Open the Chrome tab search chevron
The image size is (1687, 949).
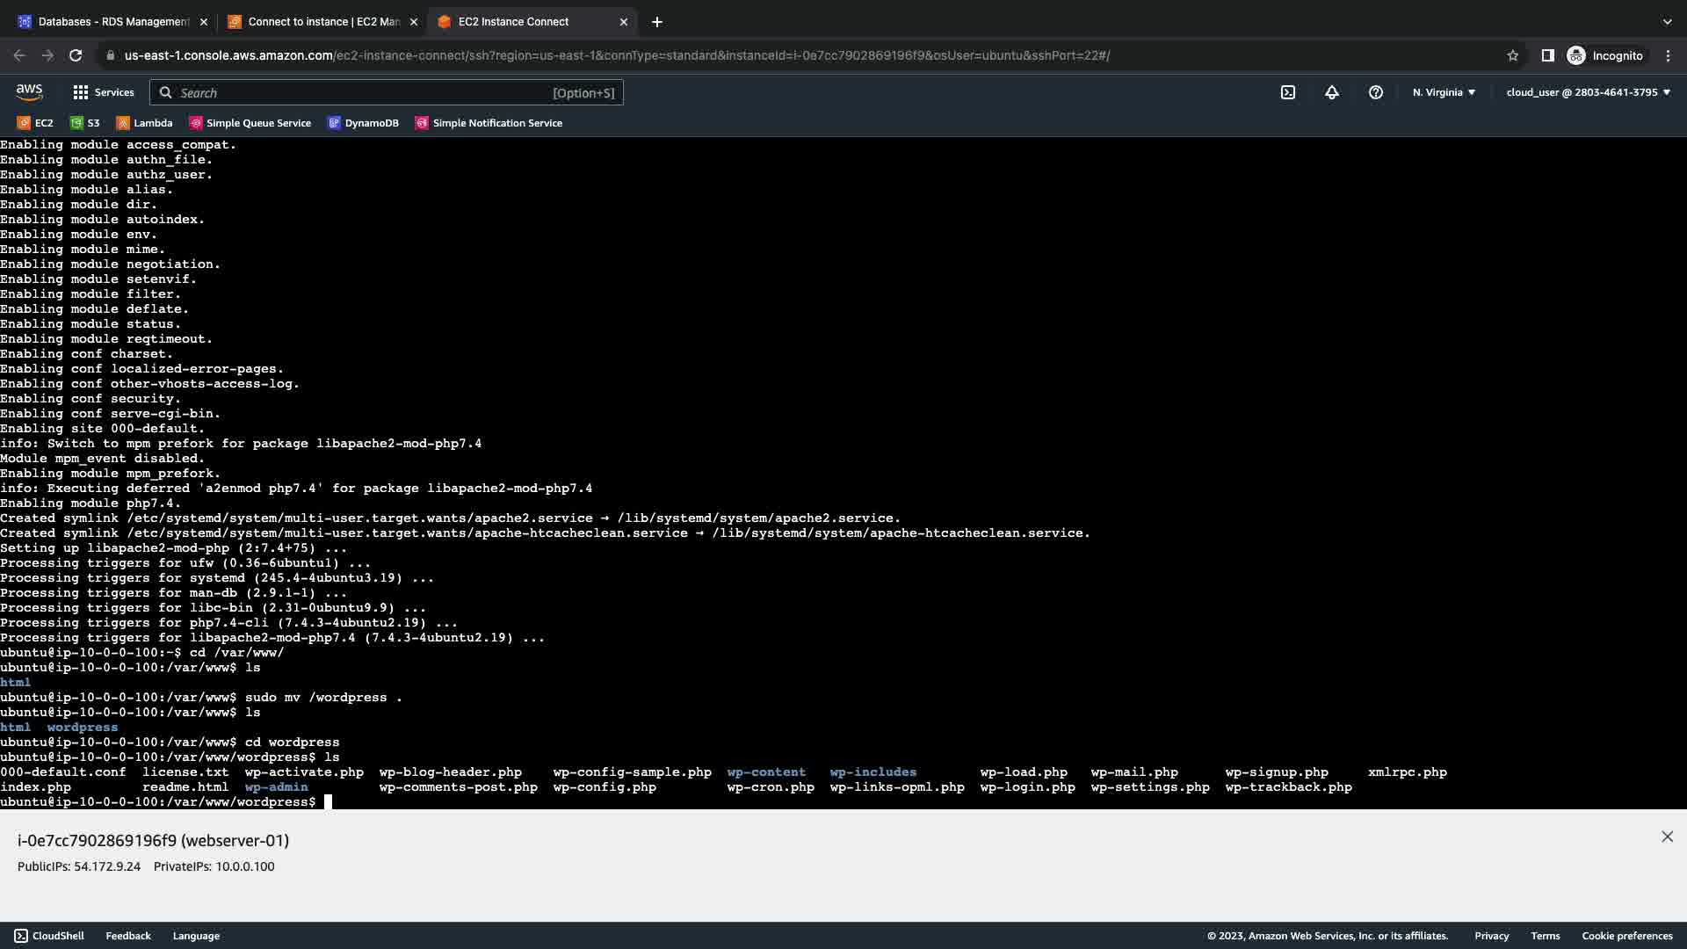click(x=1667, y=21)
